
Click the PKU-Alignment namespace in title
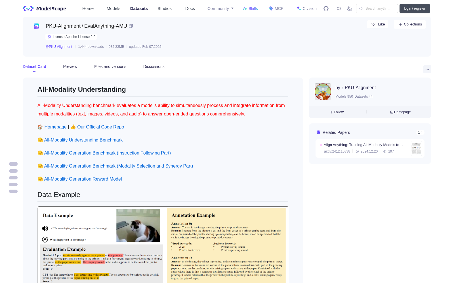click(63, 26)
